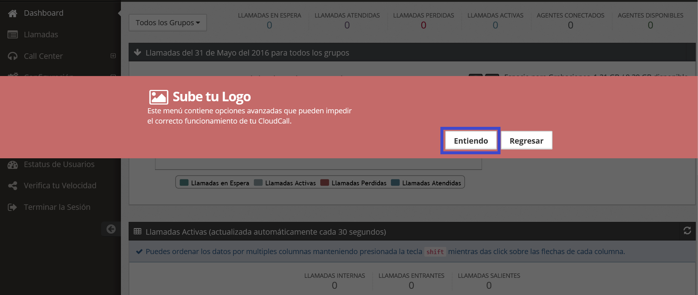This screenshot has height=295, width=698.
Task: Click the image icon beside Sube tu Logo
Action: pos(159,97)
